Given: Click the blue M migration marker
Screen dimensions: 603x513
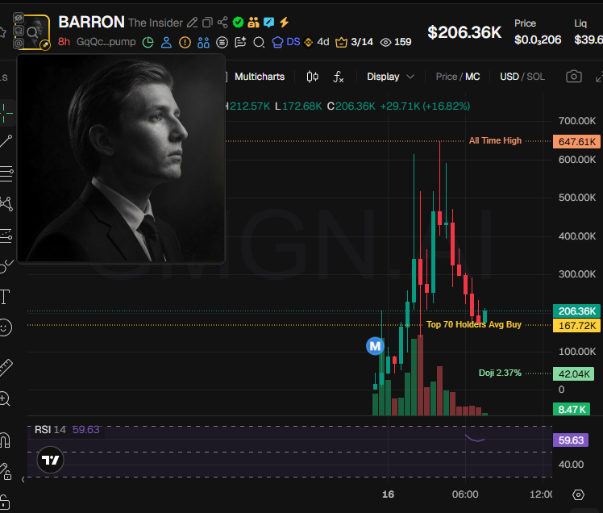Looking at the screenshot, I should pos(375,346).
